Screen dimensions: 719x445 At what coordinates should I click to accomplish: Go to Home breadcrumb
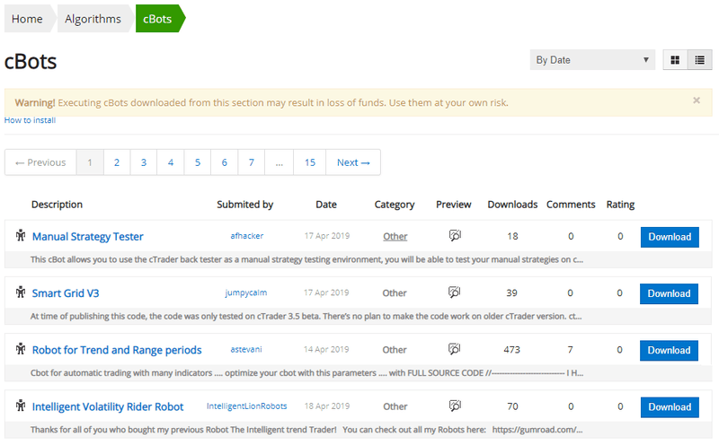(x=27, y=19)
